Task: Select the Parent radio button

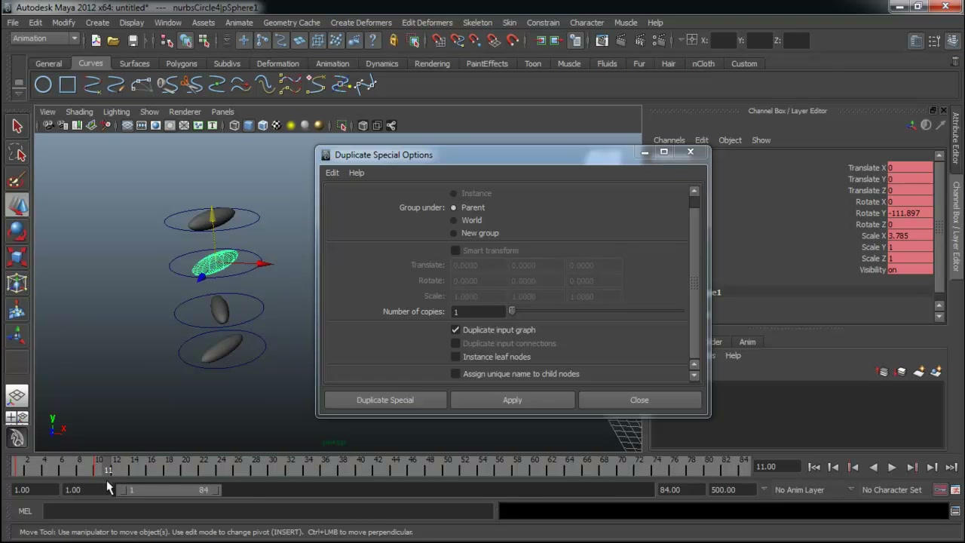Action: (x=453, y=207)
